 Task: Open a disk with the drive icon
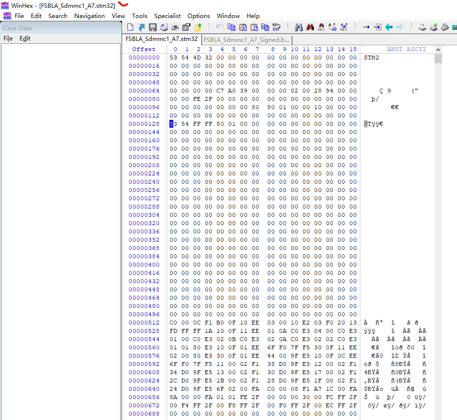tap(422, 27)
